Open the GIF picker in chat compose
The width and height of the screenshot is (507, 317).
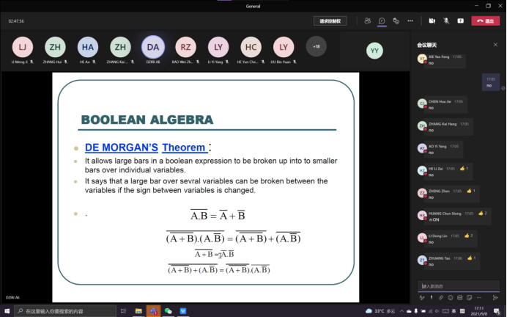460,297
